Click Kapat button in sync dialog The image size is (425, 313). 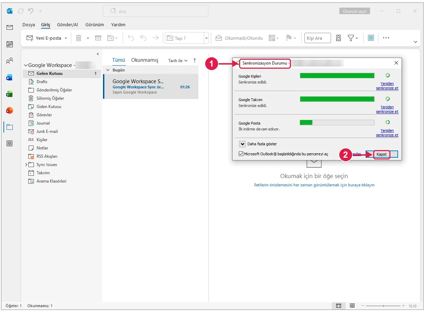click(382, 154)
